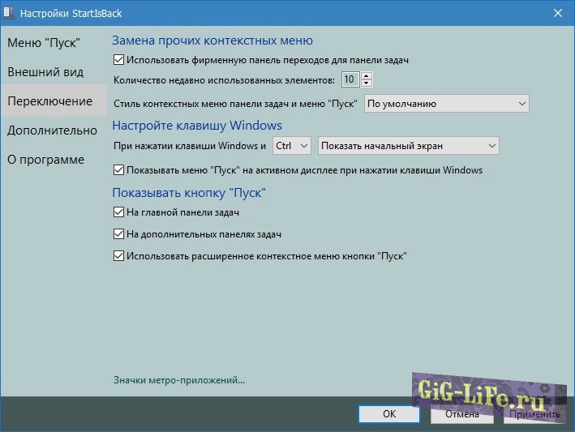Disable расширенное контекстное меню кнопки Пуск
The height and width of the screenshot is (432, 575).
pyautogui.click(x=119, y=256)
